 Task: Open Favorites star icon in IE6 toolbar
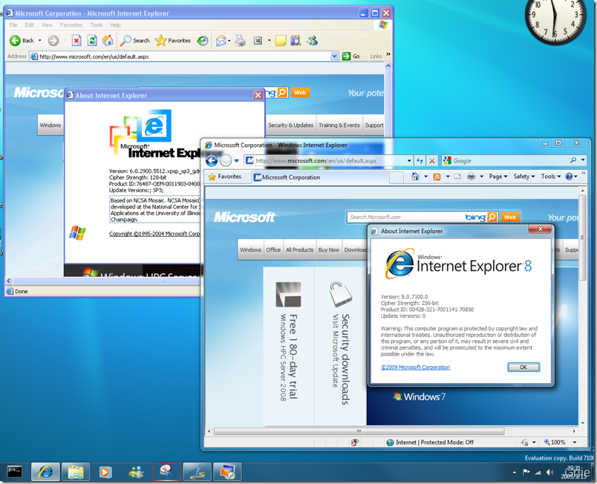click(163, 41)
